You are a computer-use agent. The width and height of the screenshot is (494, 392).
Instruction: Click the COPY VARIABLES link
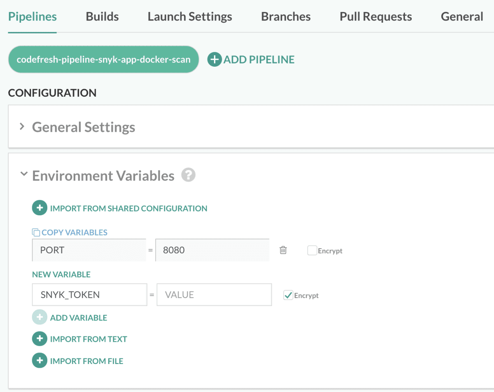pyautogui.click(x=75, y=233)
